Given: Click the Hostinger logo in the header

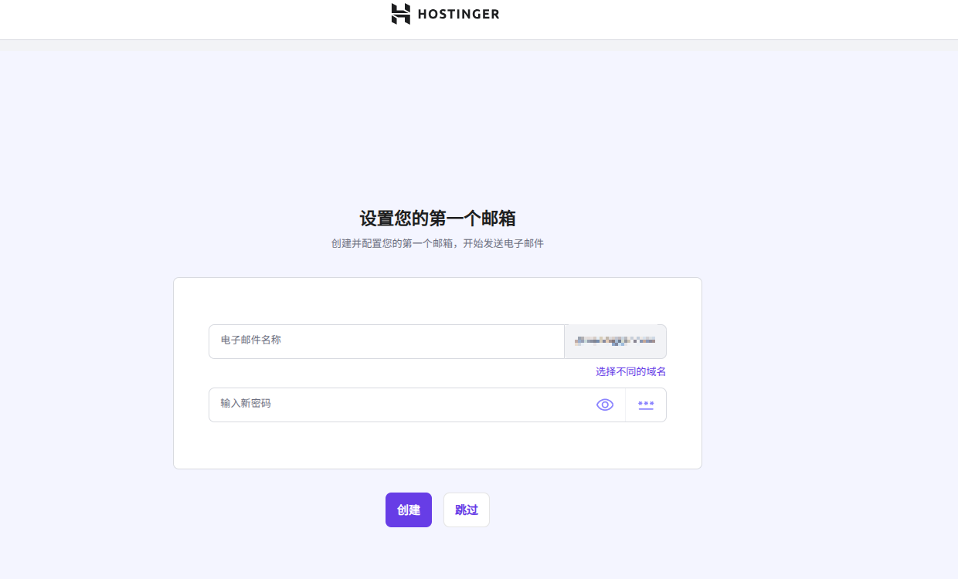Looking at the screenshot, I should tap(444, 14).
